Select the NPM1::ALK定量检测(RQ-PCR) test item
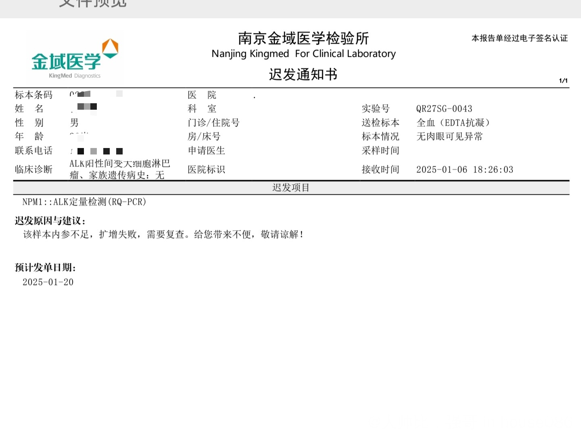581x438 pixels. click(x=84, y=202)
